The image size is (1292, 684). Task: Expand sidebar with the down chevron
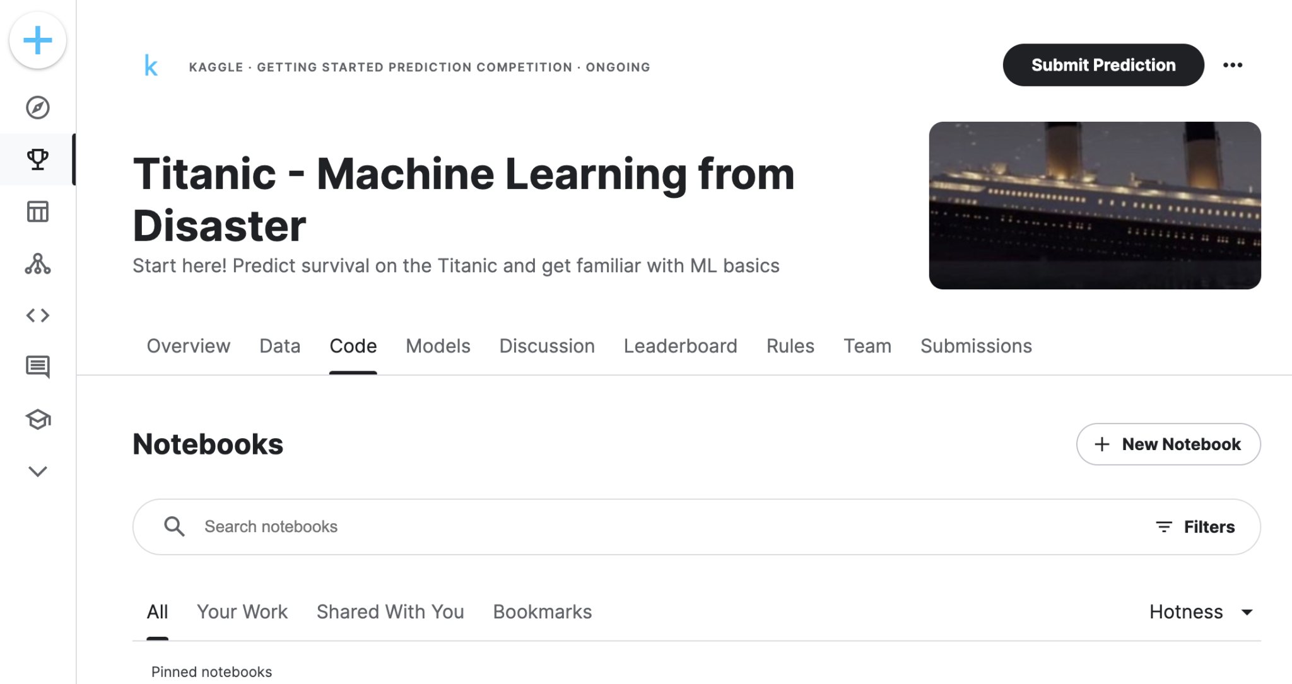[x=38, y=472]
